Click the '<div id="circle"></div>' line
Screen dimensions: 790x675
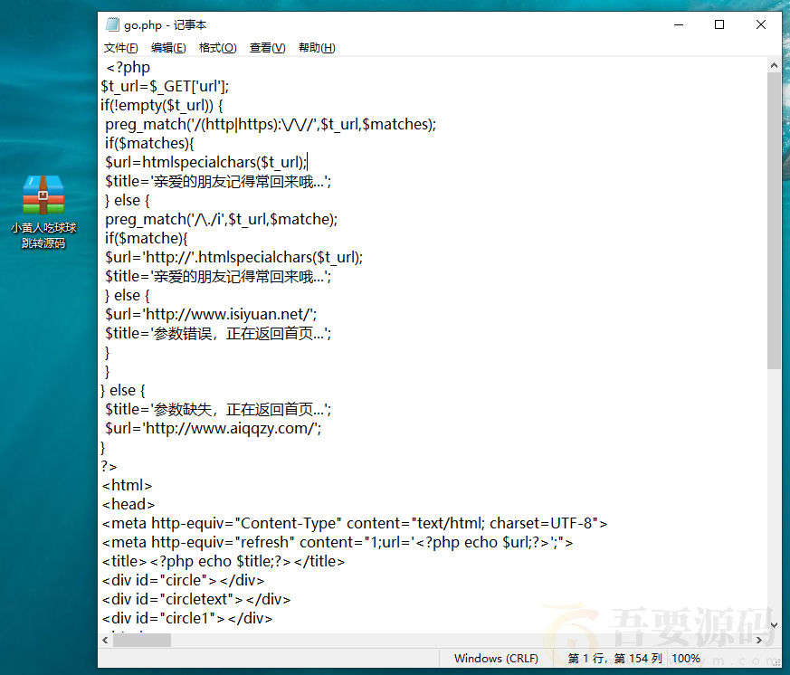[x=184, y=580]
